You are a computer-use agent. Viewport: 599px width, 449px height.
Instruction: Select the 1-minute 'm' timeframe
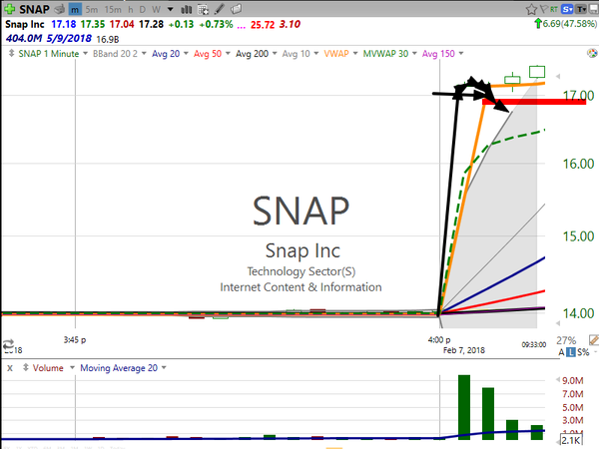pyautogui.click(x=75, y=10)
